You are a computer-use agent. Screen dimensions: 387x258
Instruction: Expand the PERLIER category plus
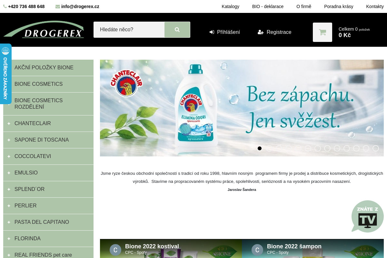tap(9, 206)
